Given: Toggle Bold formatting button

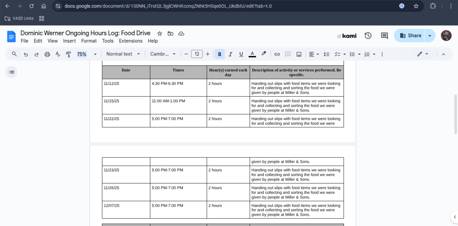Looking at the screenshot, I should pos(220,54).
